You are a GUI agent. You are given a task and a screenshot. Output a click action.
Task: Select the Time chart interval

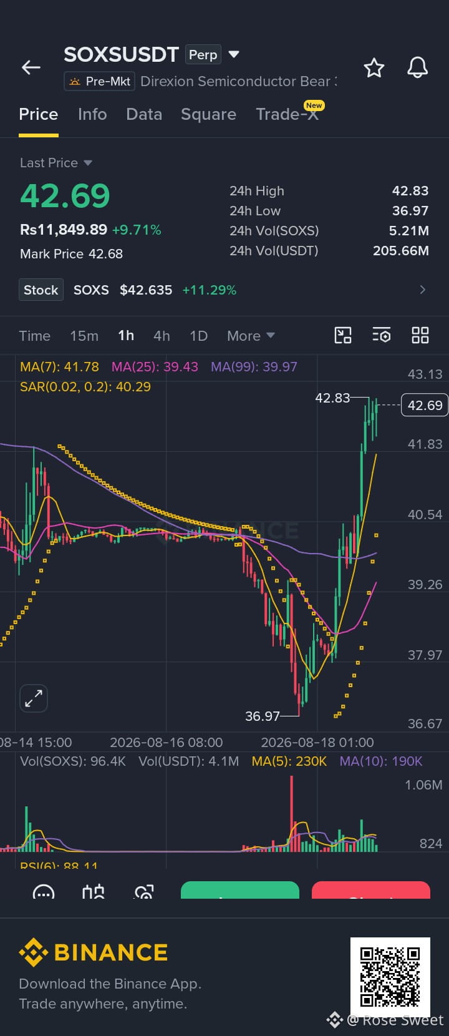click(x=35, y=336)
